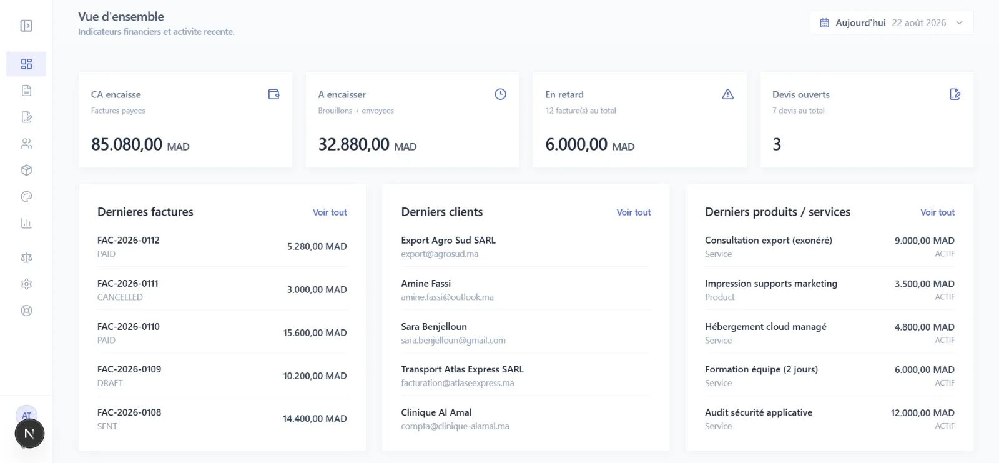Click the clock icon on A encaisser card

click(501, 94)
